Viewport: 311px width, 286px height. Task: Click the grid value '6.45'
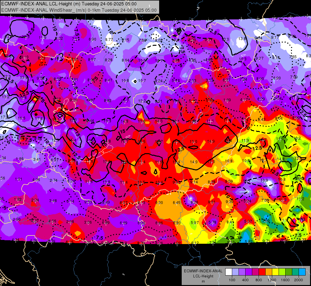point(177,202)
